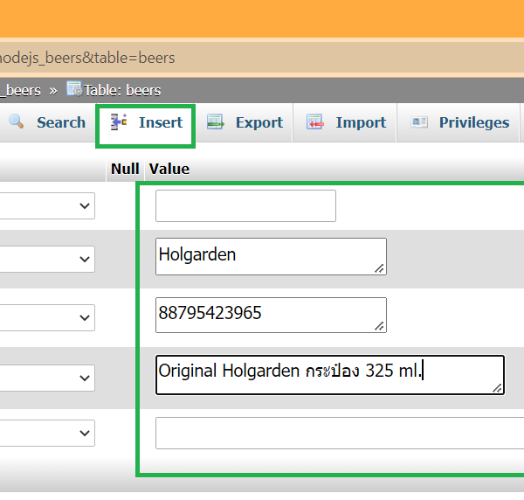Expand the function dropdown beside the Original Holgarden description
The height and width of the screenshot is (500, 524).
tap(47, 378)
